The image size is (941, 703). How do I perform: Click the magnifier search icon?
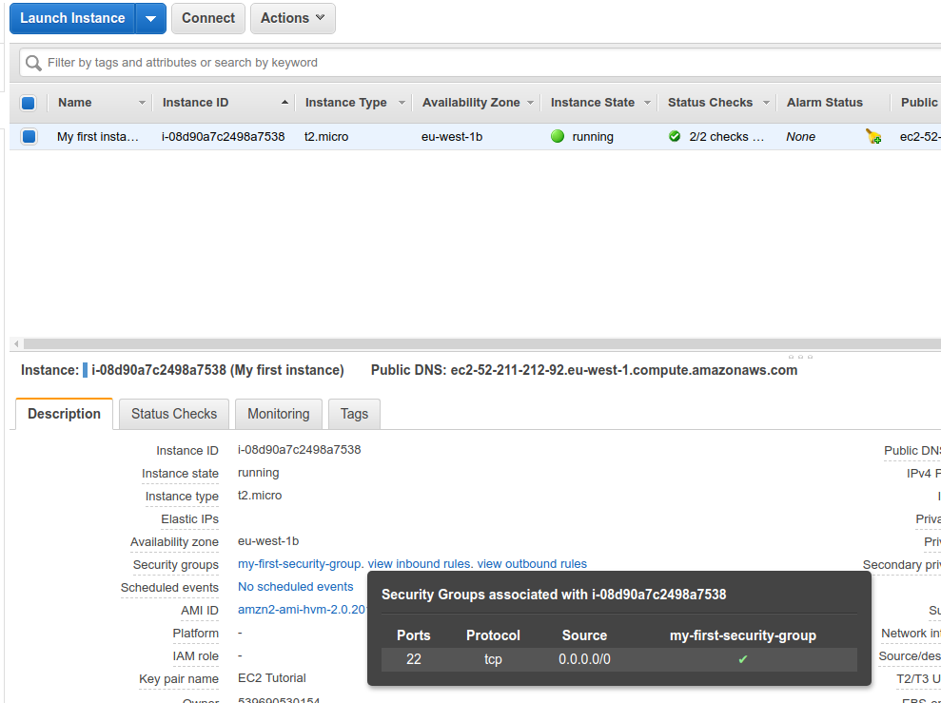33,63
